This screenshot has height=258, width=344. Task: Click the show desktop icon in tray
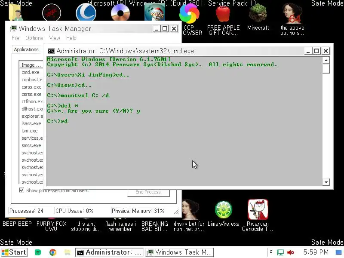point(339,252)
